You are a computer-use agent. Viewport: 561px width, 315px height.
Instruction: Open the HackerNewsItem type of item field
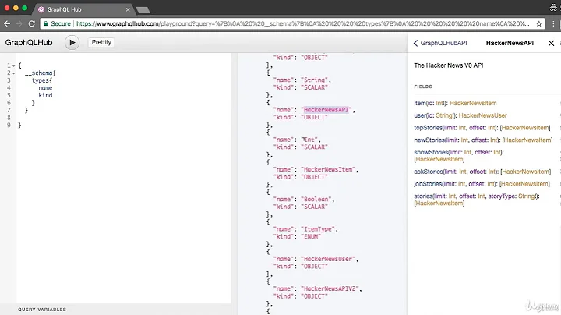click(473, 103)
